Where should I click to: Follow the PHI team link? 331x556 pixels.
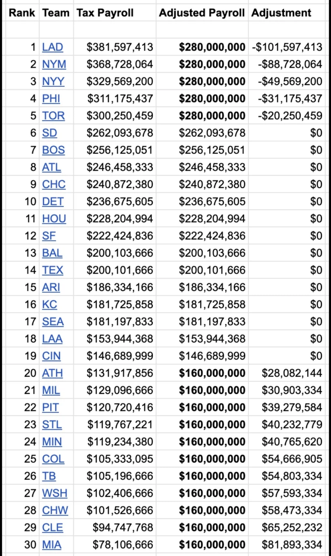pyautogui.click(x=51, y=99)
